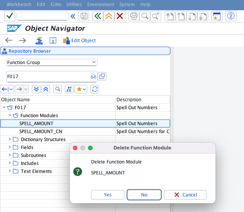Click the Object Name column header
Viewport: 244px width, 212px height.
pyautogui.click(x=58, y=99)
